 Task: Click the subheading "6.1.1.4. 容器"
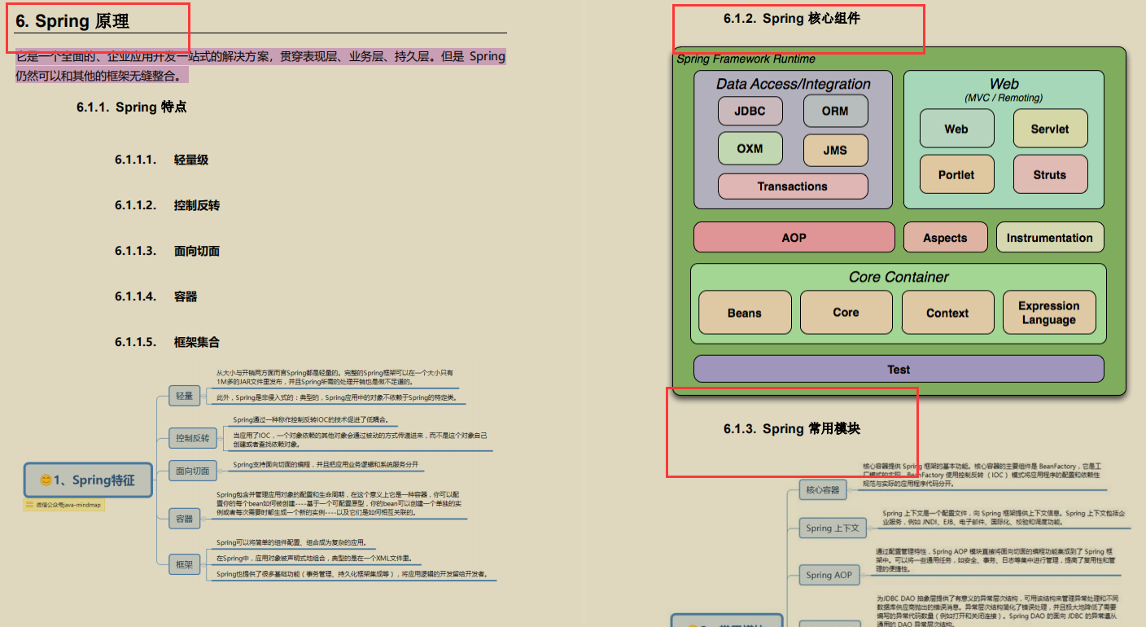[x=156, y=296]
